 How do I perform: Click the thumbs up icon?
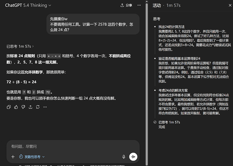pyautogui.click(x=16, y=107)
